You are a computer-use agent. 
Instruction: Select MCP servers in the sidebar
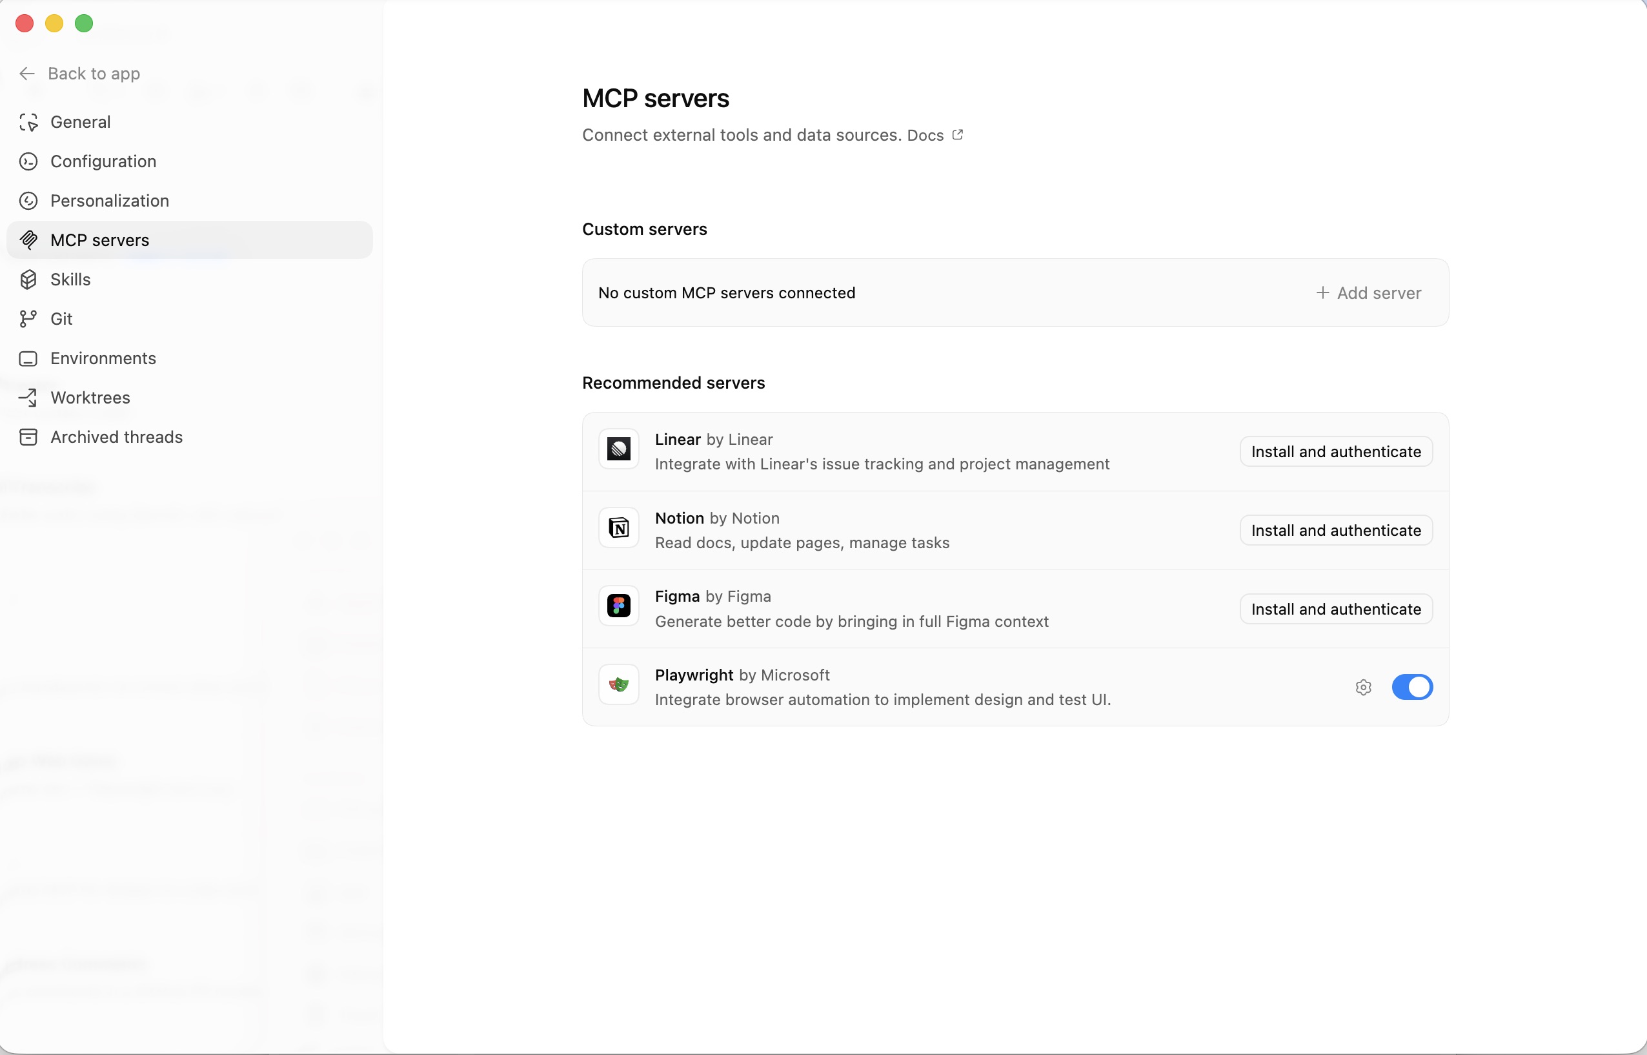[x=100, y=240]
